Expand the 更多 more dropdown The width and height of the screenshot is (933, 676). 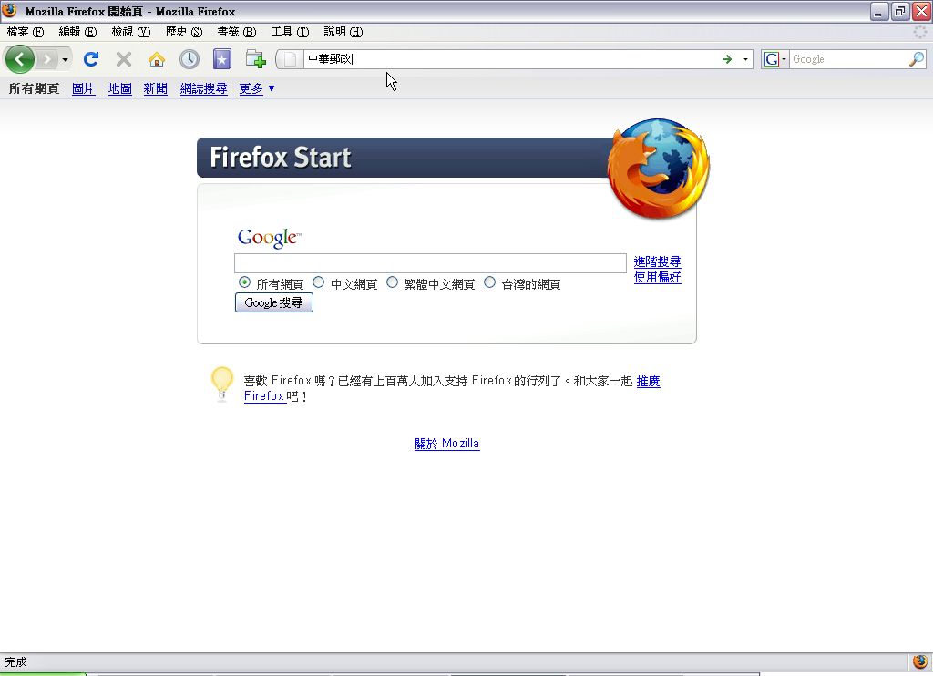pos(257,88)
